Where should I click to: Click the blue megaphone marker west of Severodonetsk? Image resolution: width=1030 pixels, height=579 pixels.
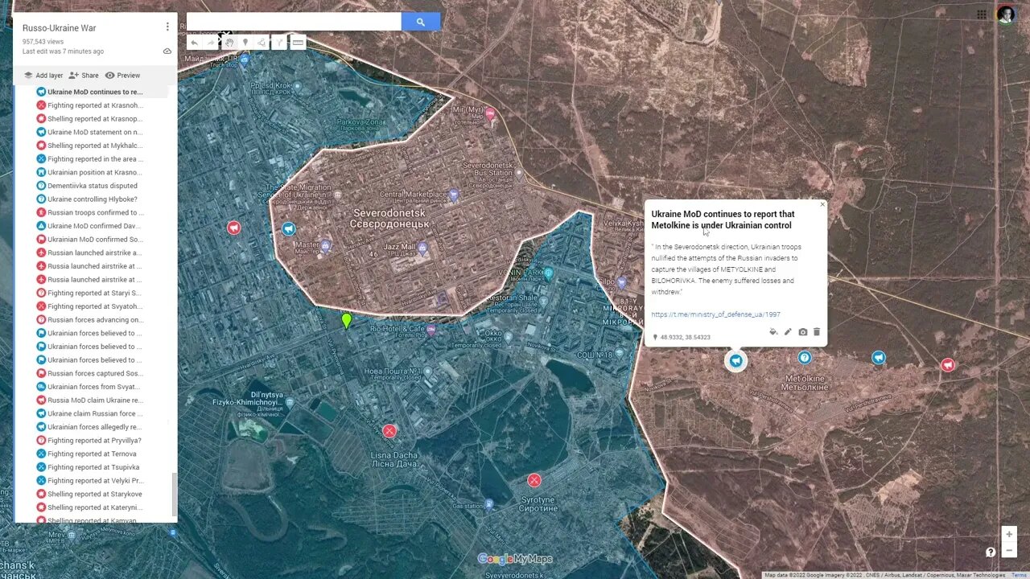(288, 229)
